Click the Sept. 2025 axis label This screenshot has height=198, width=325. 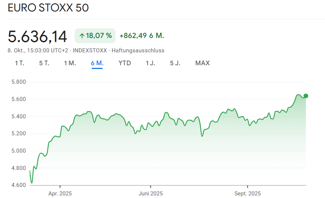(x=248, y=193)
